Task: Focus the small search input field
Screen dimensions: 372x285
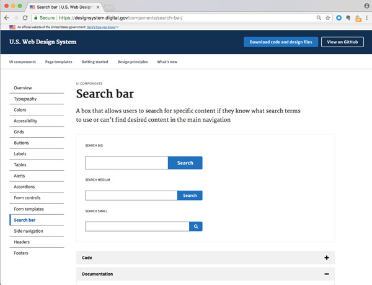Action: click(x=138, y=227)
